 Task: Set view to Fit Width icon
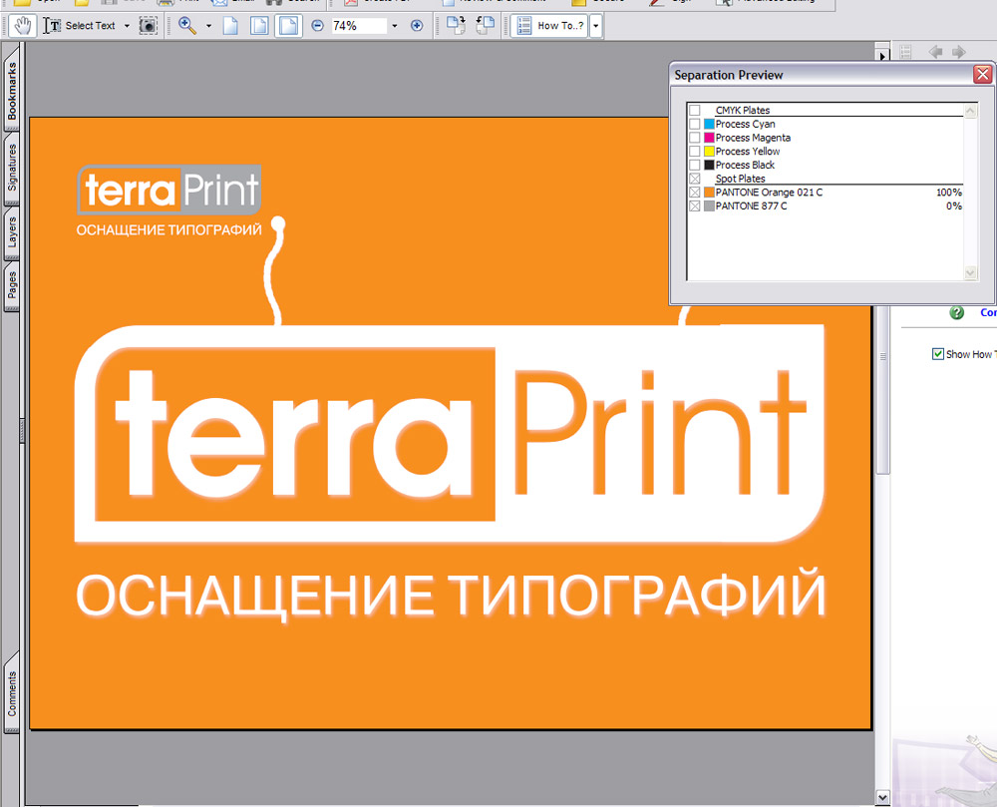tap(289, 26)
